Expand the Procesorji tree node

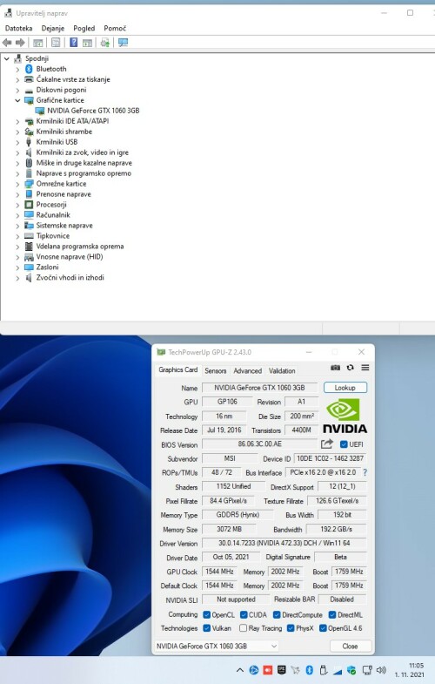[x=17, y=205]
